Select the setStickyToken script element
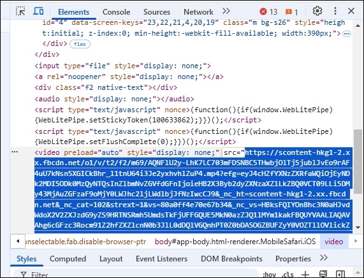364x278 pixels. tap(184, 115)
